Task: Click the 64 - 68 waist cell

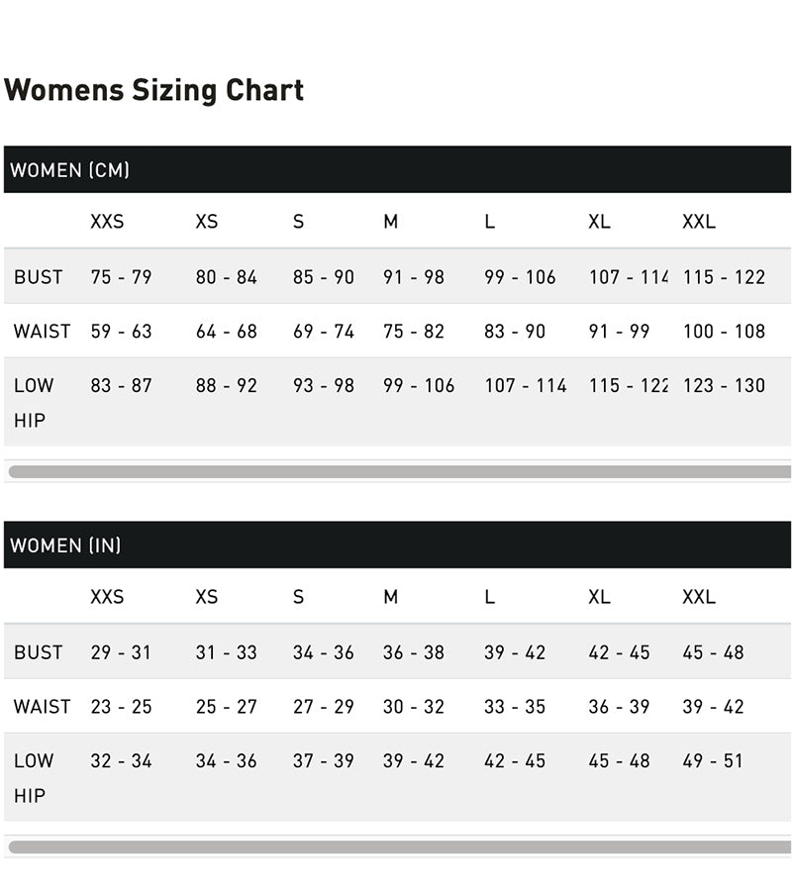Action: click(226, 332)
